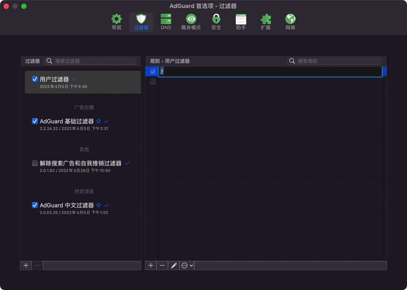Toggle the 用户过滤器 checkbox

35,79
